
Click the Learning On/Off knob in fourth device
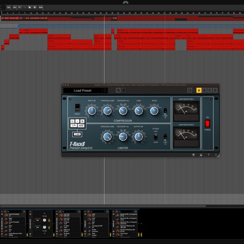pyautogui.click(x=89, y=227)
